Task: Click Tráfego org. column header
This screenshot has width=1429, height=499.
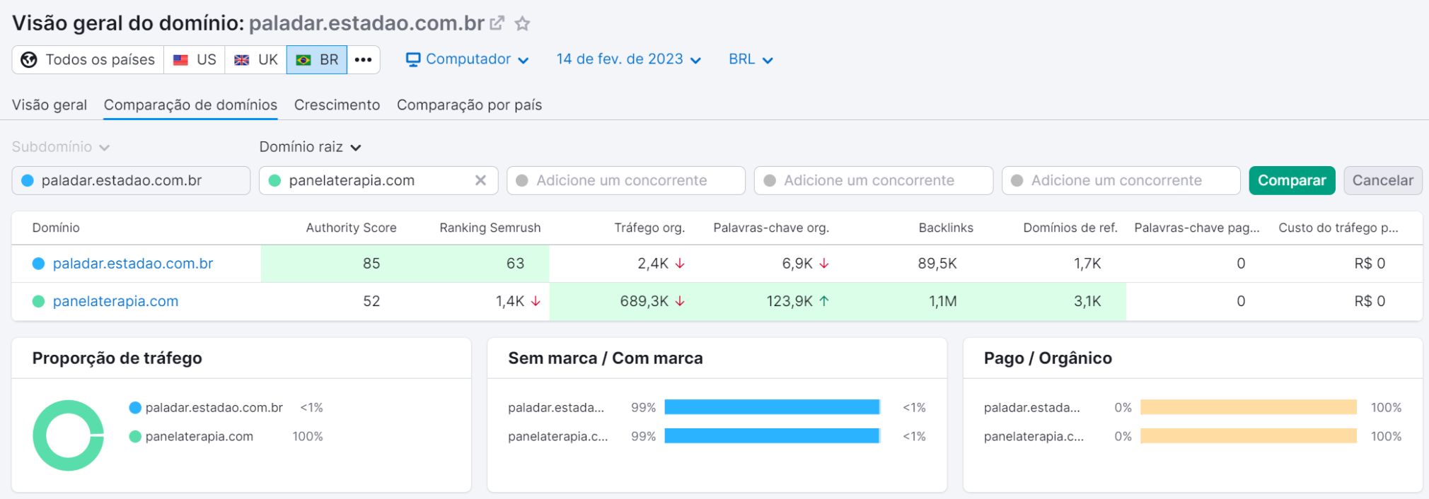Action: [x=649, y=228]
